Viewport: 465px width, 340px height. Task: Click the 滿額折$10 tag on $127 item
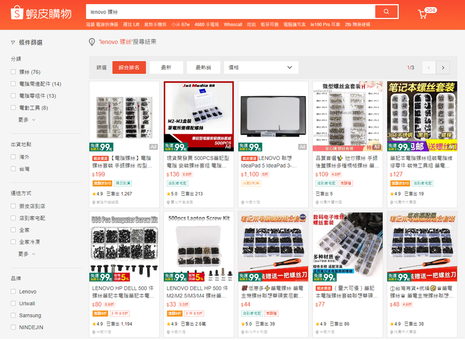click(x=400, y=183)
